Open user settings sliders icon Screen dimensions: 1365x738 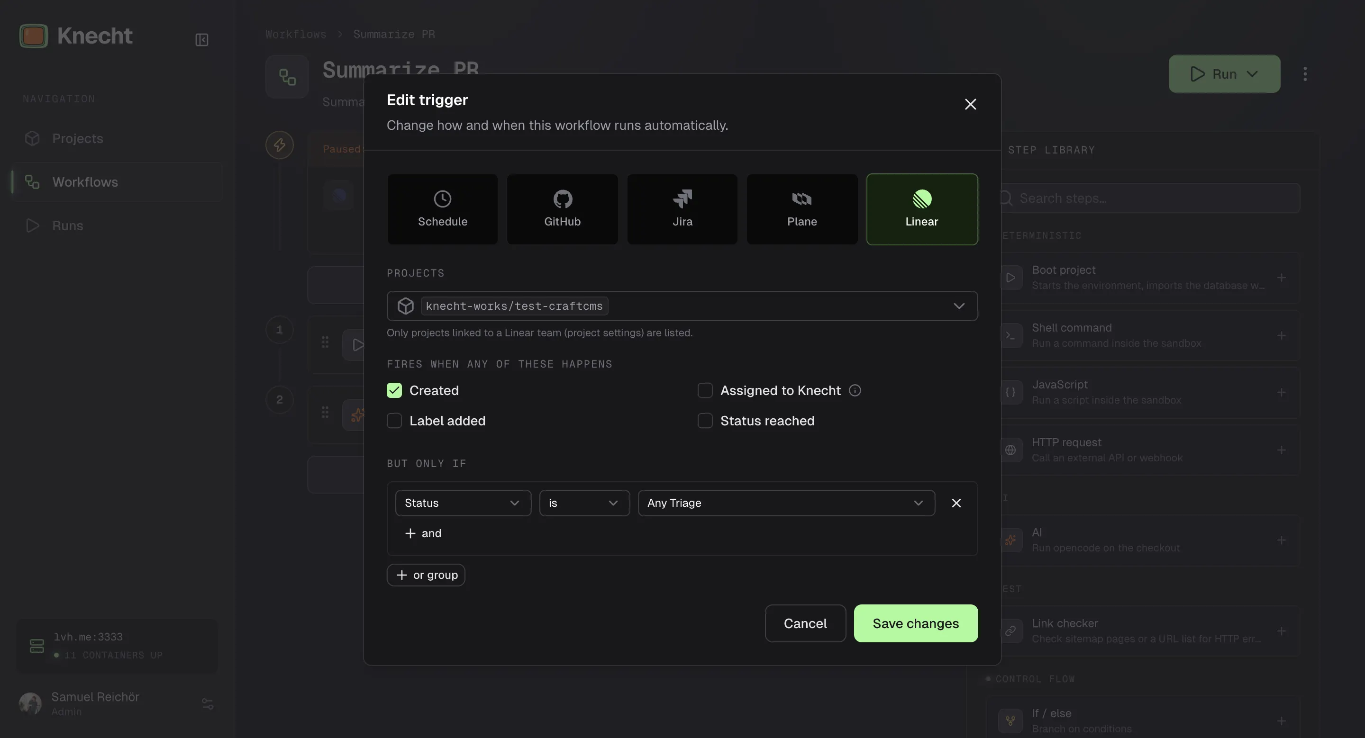207,703
